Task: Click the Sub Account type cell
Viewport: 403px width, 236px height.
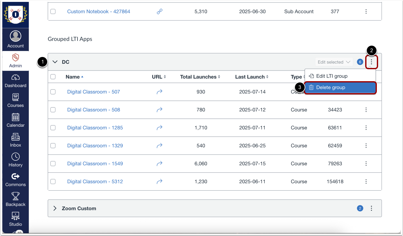Action: coord(299,11)
